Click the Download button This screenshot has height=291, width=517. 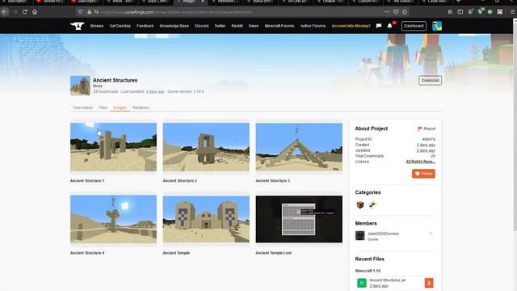[x=430, y=80]
